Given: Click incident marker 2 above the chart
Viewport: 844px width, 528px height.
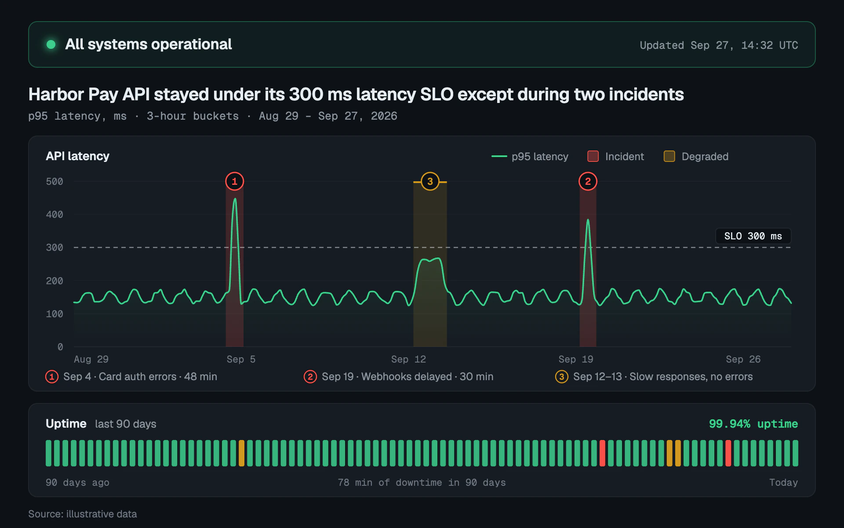Looking at the screenshot, I should [x=588, y=181].
